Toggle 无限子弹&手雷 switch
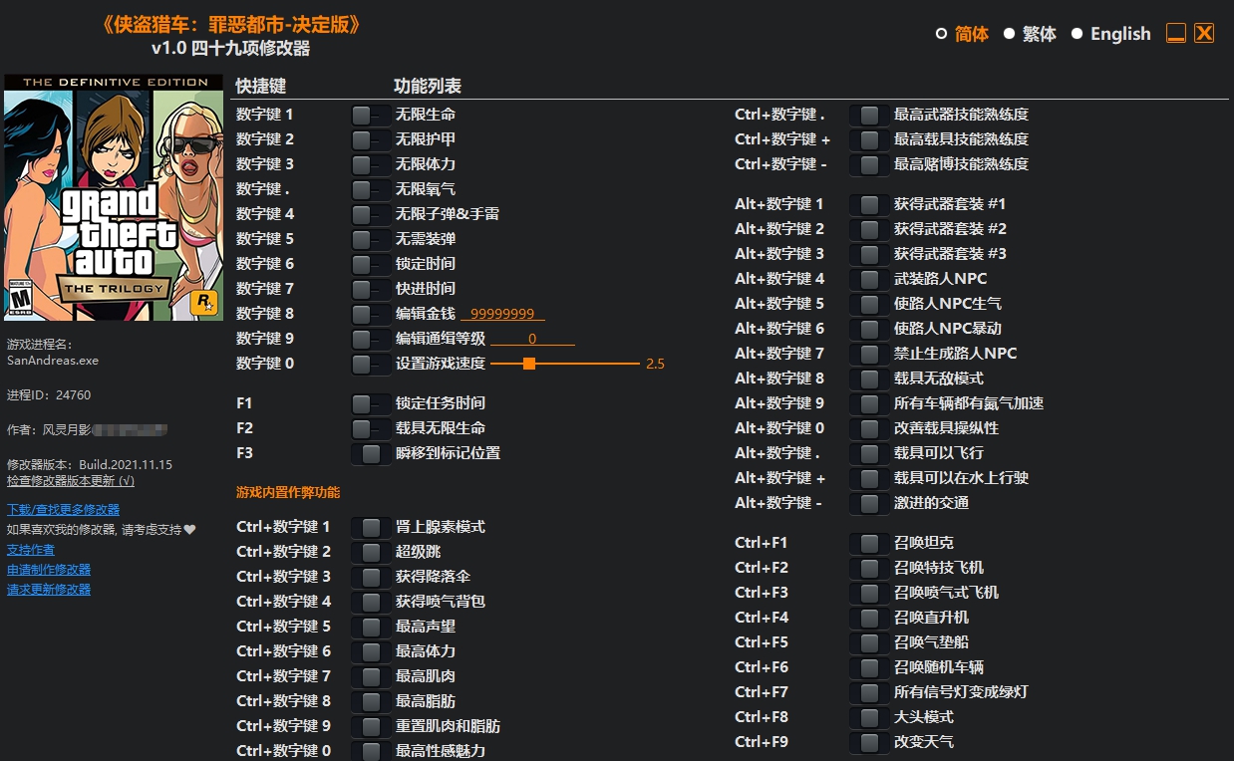 click(x=371, y=214)
